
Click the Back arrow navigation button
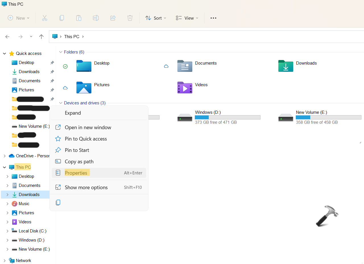coord(7,36)
